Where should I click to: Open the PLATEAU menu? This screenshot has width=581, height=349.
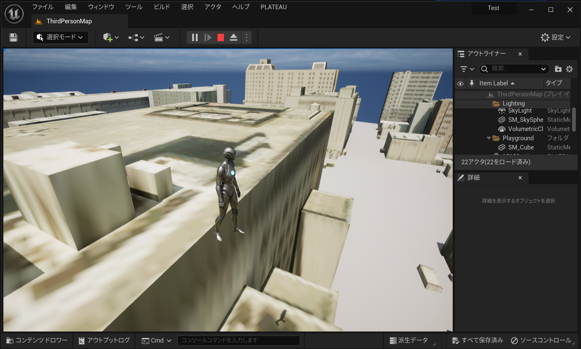point(273,7)
